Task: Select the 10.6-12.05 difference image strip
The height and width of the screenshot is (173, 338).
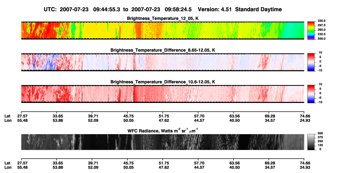Action: 163,94
